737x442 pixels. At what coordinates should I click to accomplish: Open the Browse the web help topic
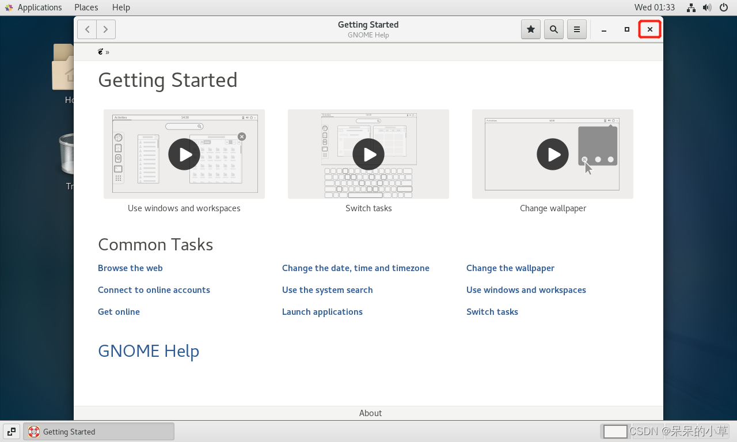(130, 268)
